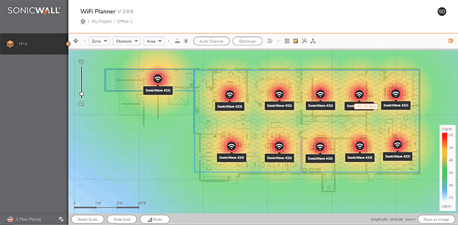Click the Optimizer button
Image resolution: width=458 pixels, height=225 pixels.
pyautogui.click(x=247, y=41)
